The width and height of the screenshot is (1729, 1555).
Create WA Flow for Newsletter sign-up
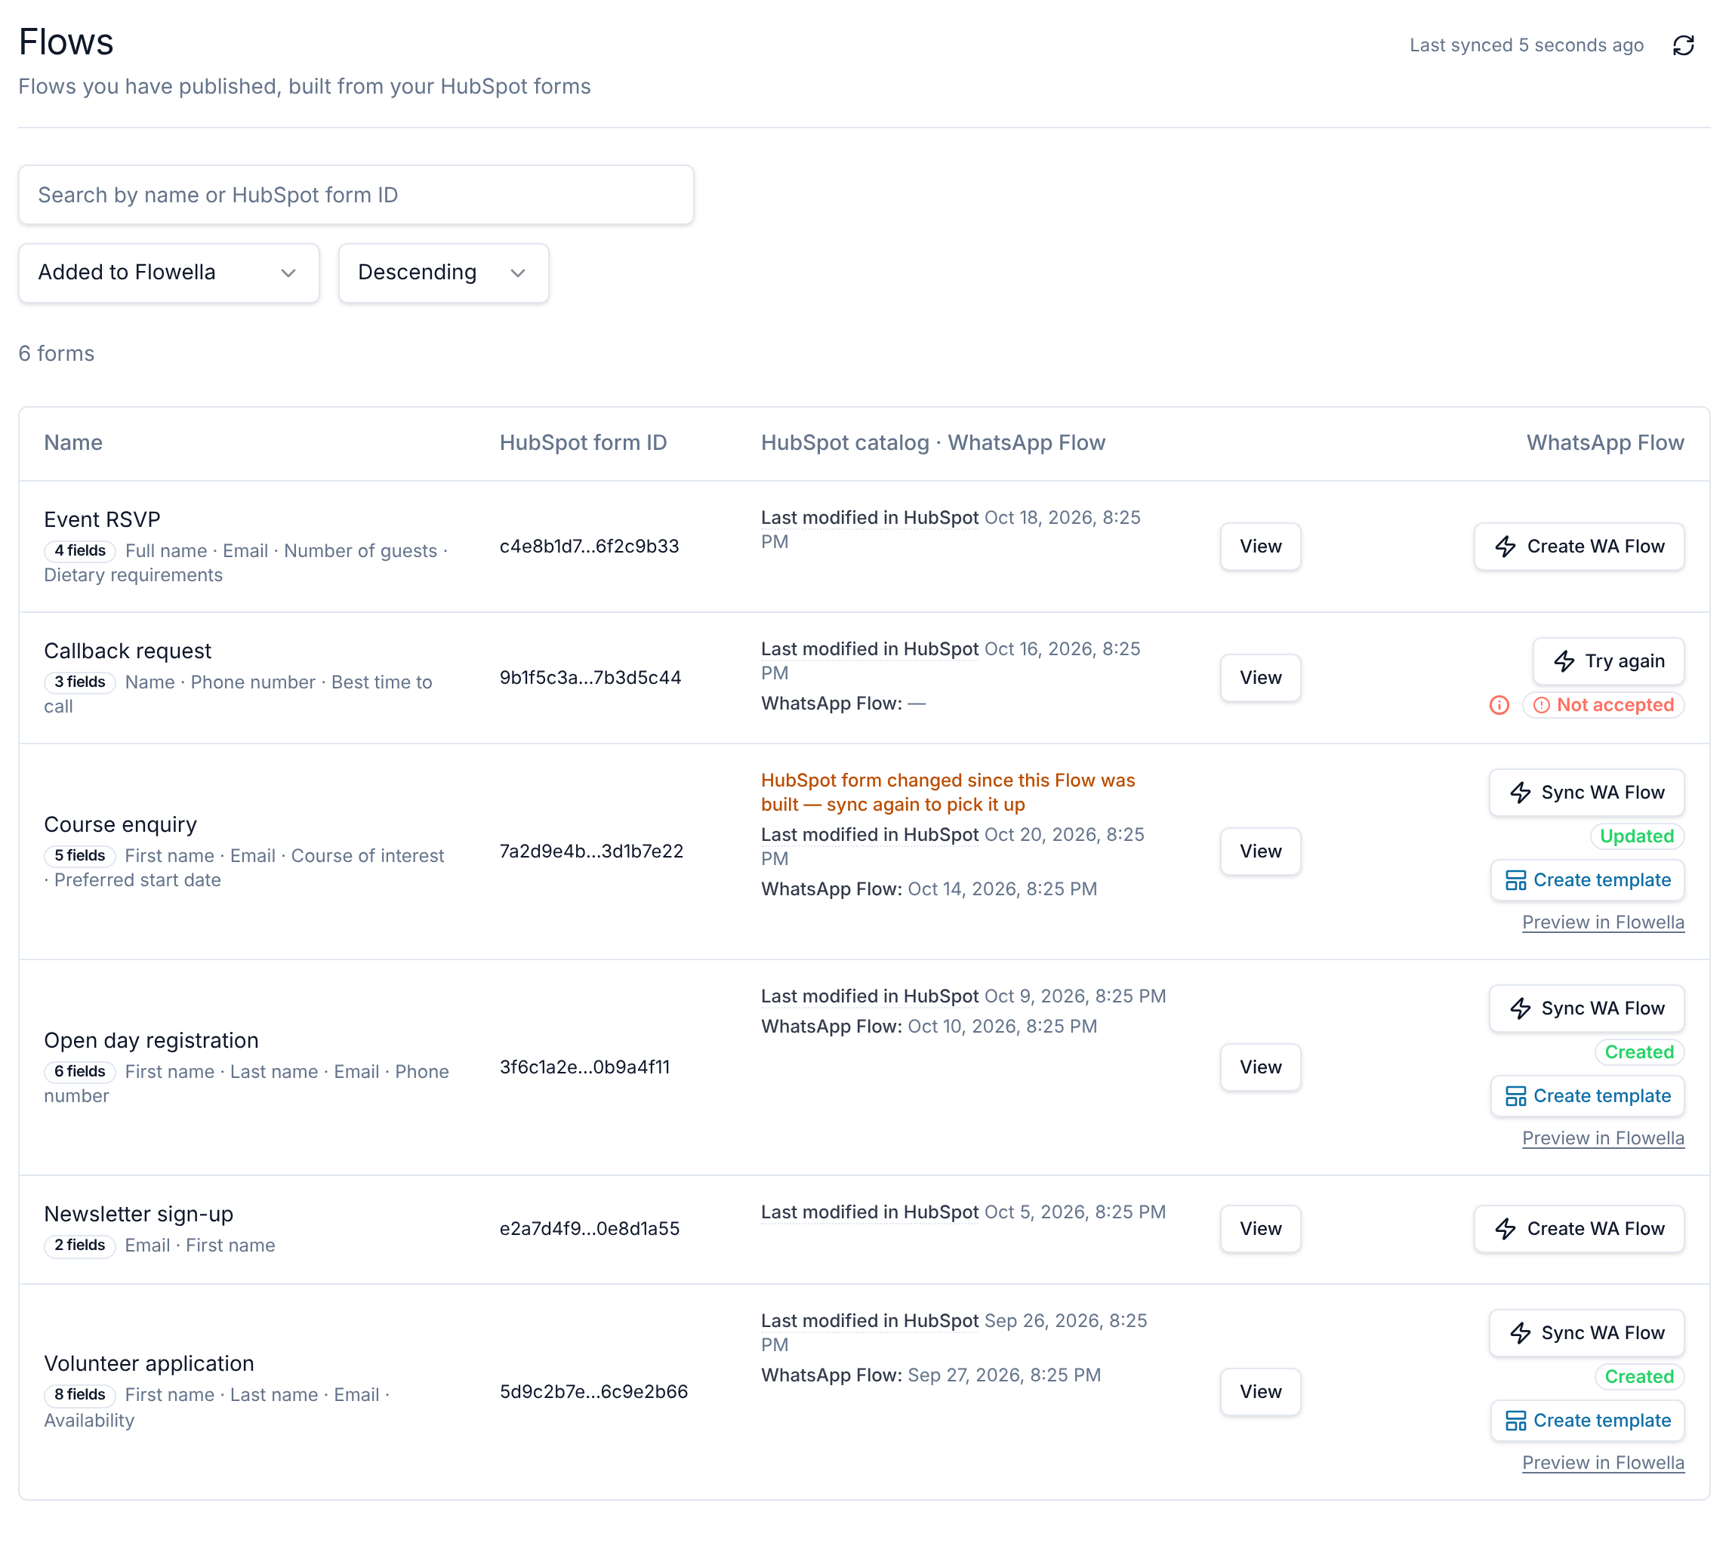[1579, 1229]
